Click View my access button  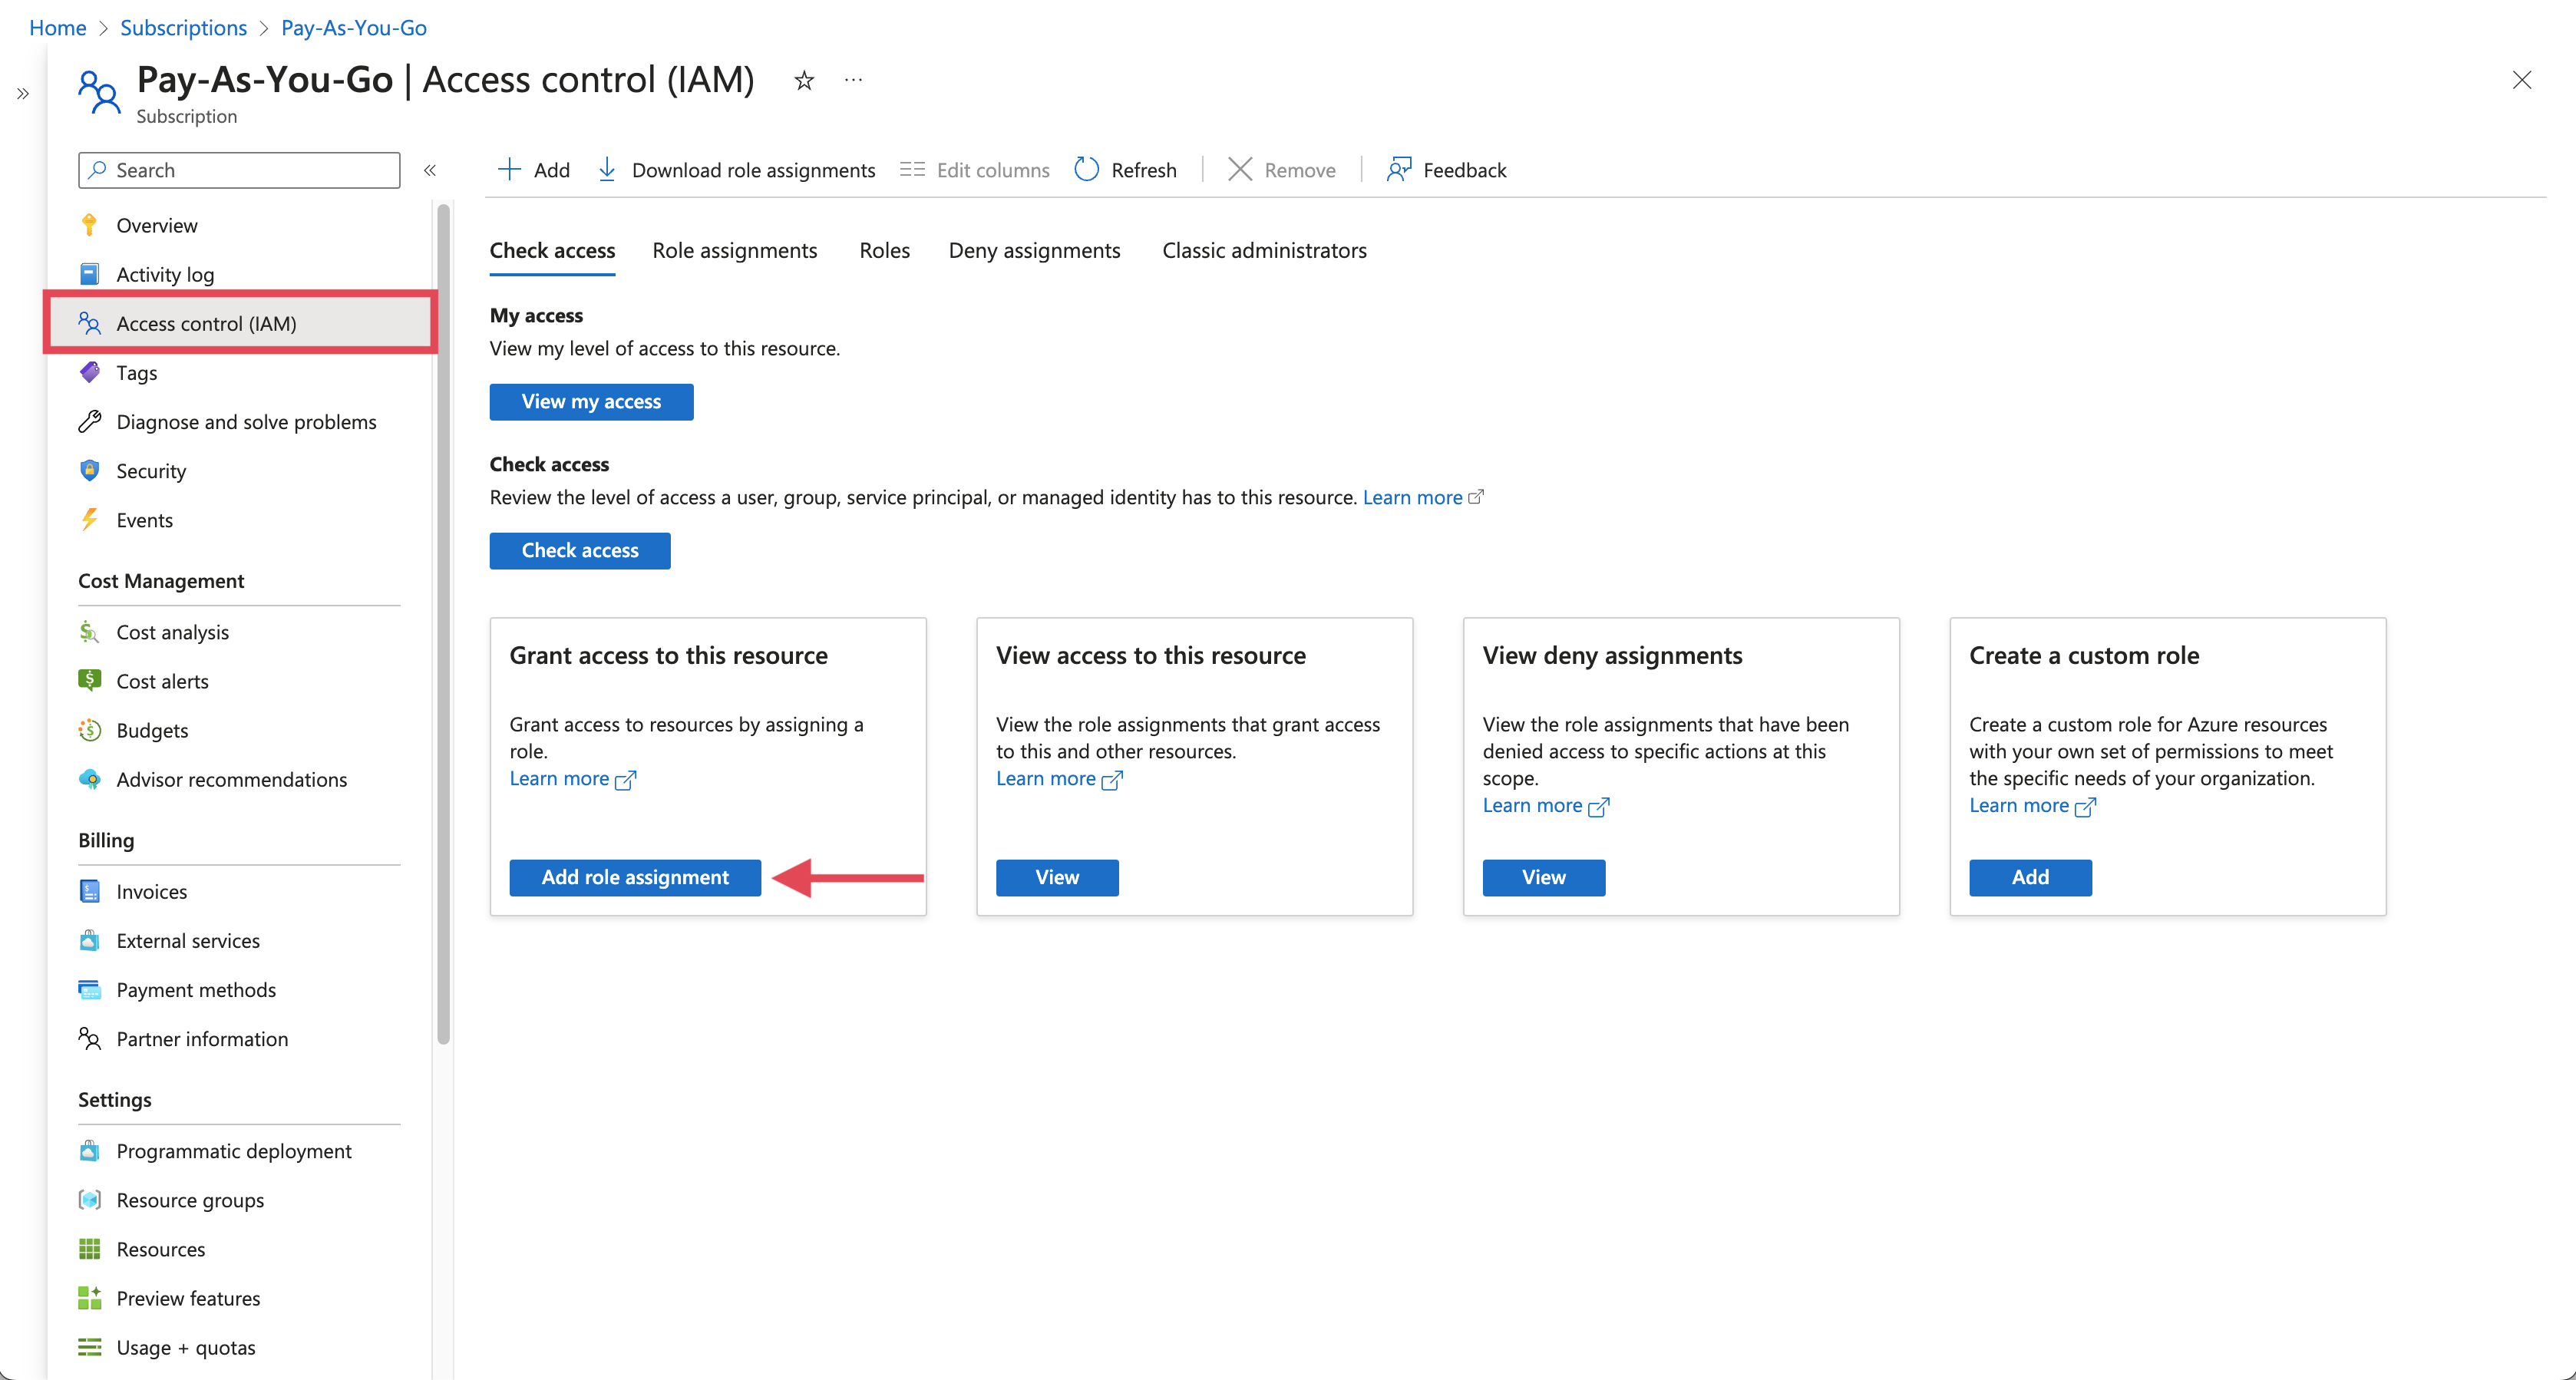pyautogui.click(x=591, y=401)
